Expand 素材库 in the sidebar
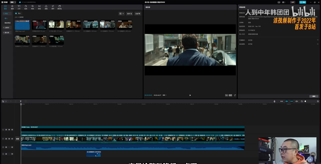The height and width of the screenshot is (164, 321). point(7,33)
